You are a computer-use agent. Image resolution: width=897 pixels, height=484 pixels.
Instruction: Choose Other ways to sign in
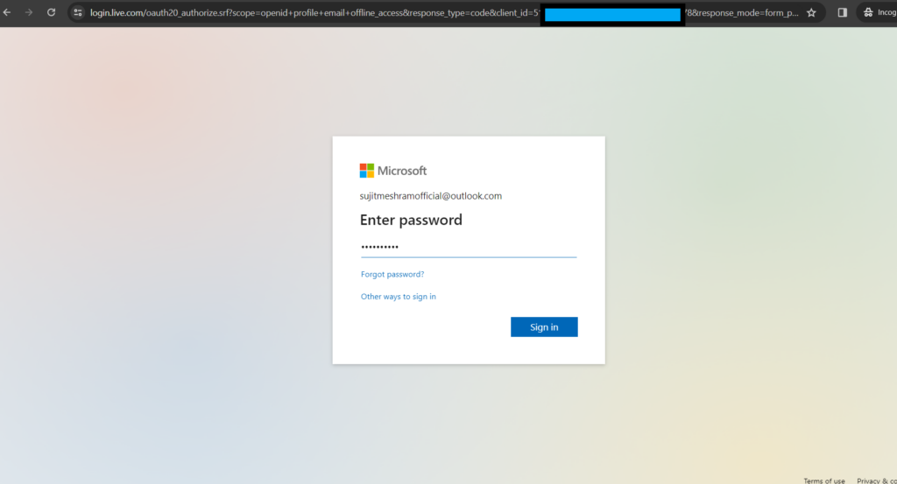click(399, 297)
